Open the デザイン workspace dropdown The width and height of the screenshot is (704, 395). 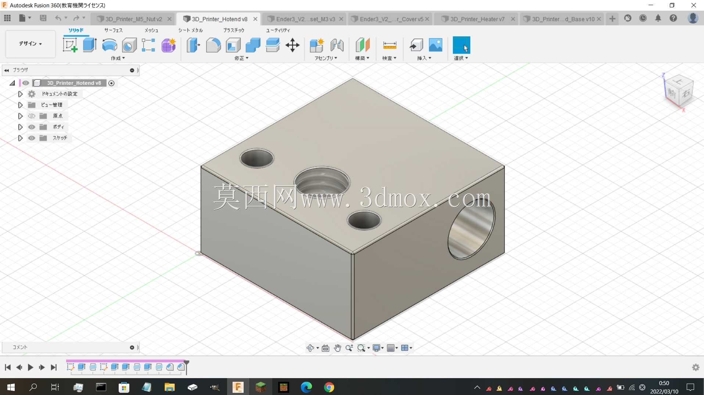(x=30, y=44)
